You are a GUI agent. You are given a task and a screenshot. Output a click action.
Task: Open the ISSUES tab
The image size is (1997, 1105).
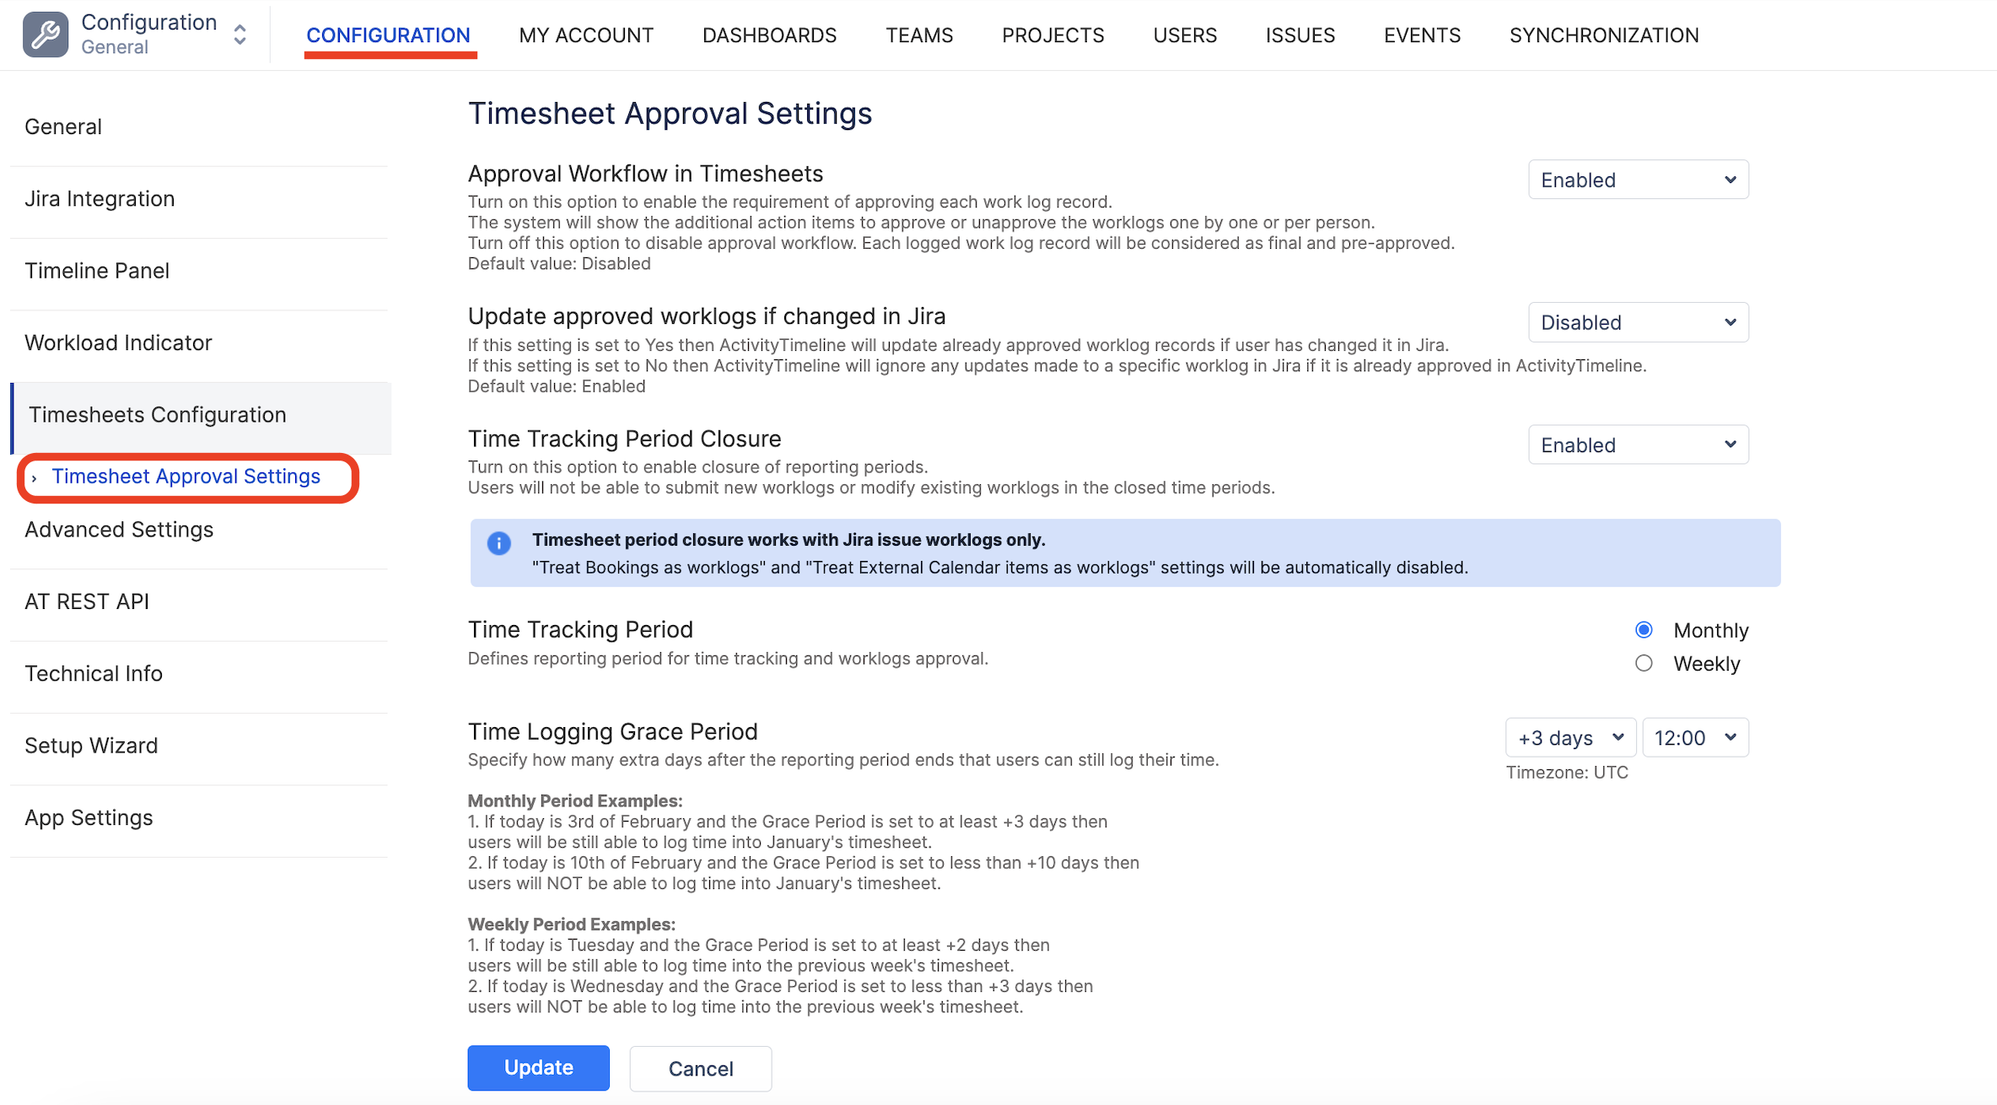(1300, 35)
